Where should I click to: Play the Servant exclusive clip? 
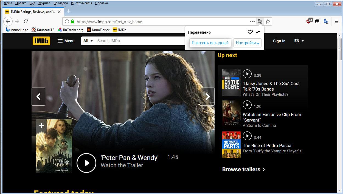(x=247, y=105)
